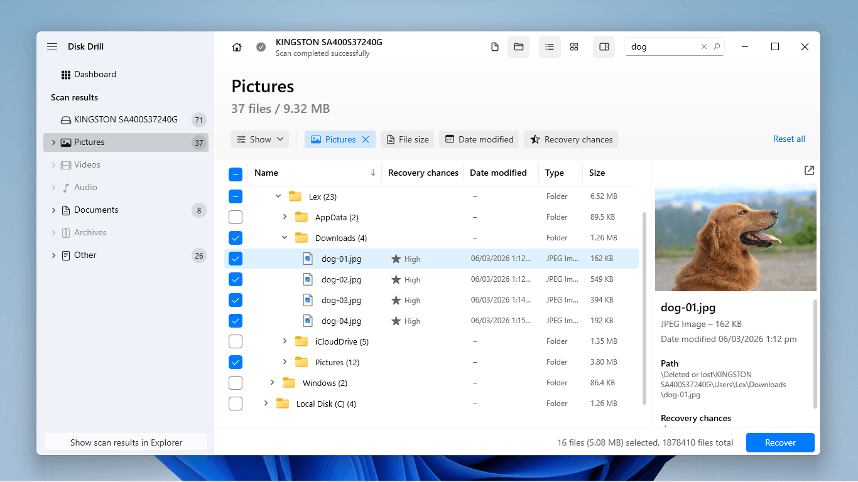Viewport: 858px width, 482px height.
Task: Click the Recover button
Action: point(780,442)
